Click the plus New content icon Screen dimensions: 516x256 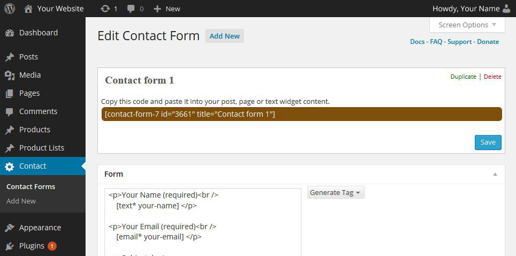tap(157, 9)
